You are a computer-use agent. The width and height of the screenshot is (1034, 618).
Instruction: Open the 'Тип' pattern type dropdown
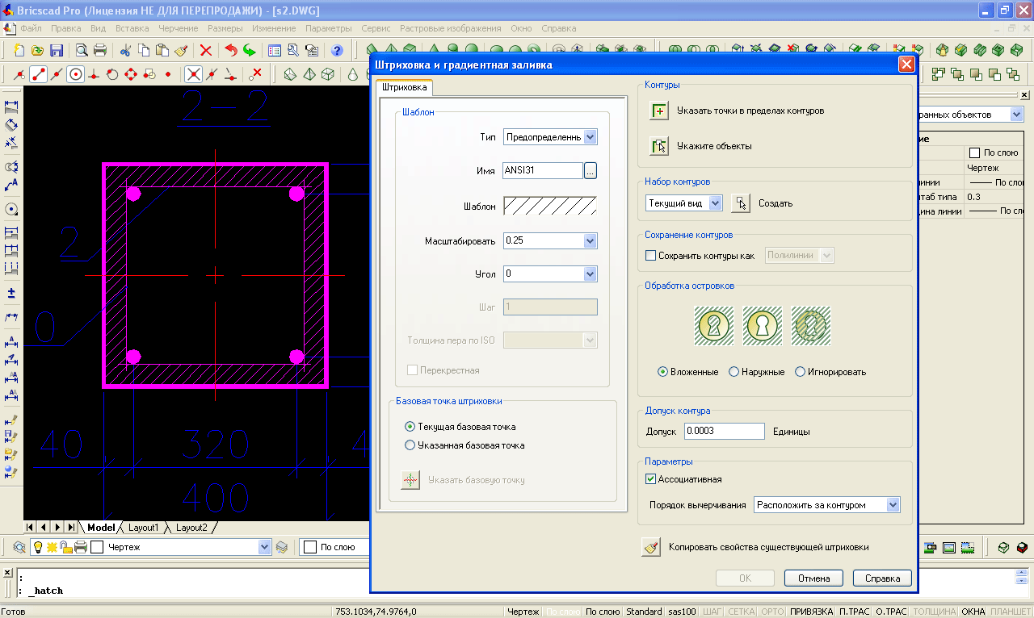tap(590, 137)
